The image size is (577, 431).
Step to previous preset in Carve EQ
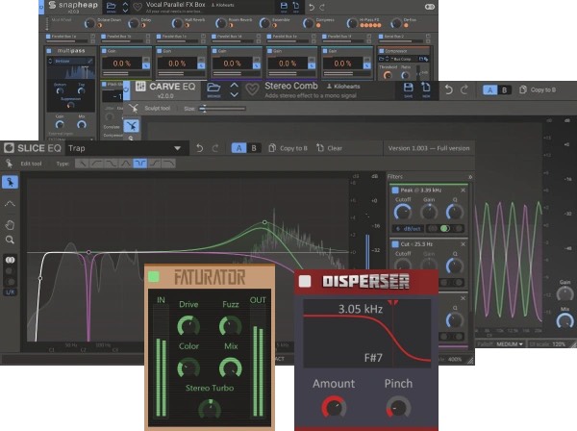[234, 86]
